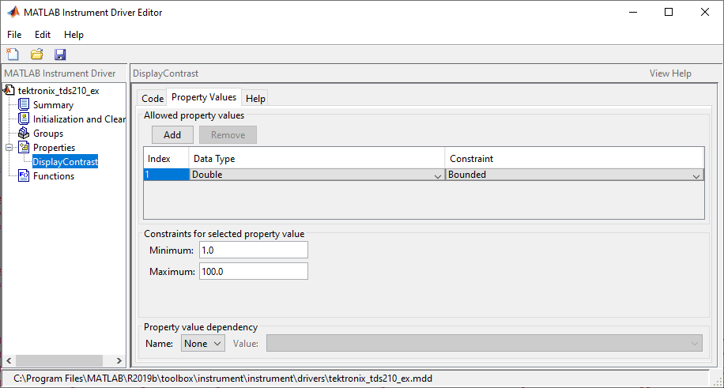724x388 pixels.
Task: Minimize the Instrument Driver Editor window
Action: (632, 13)
